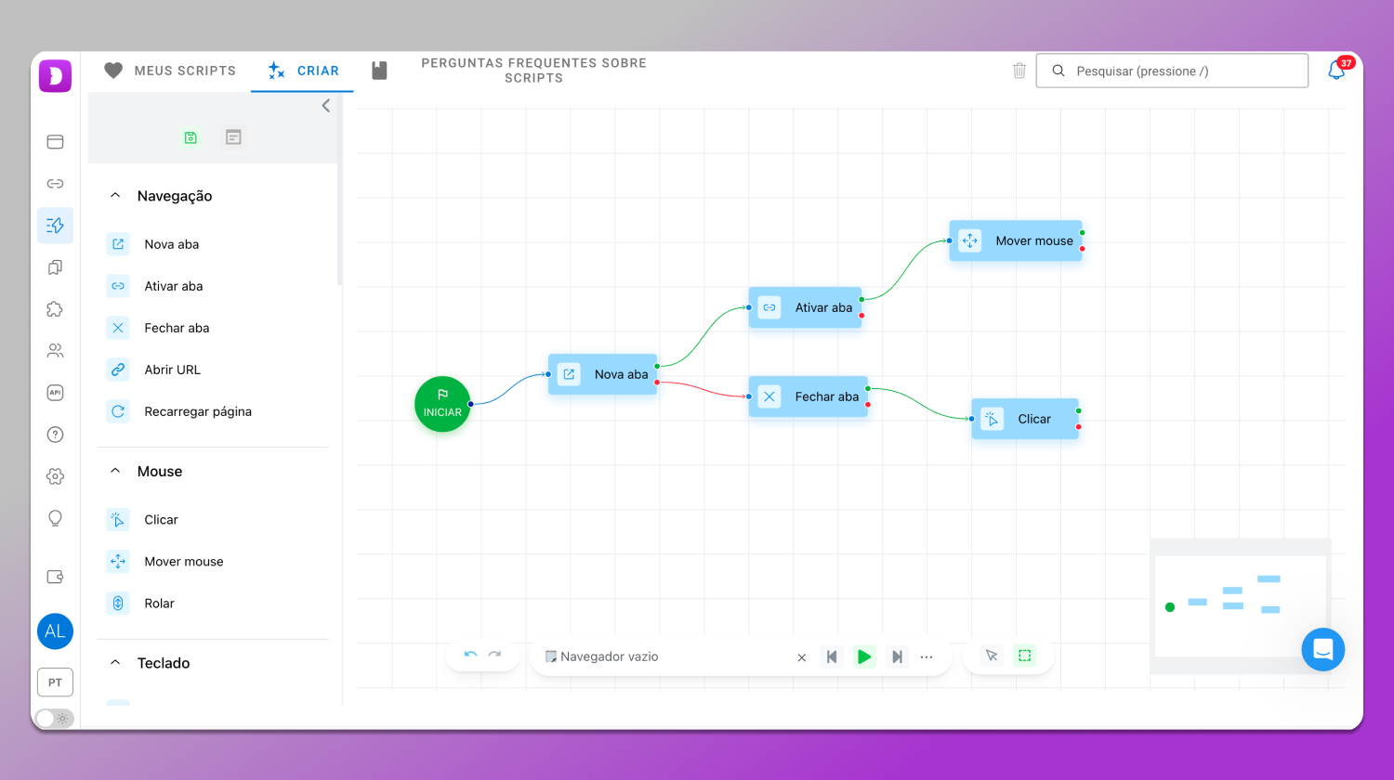Image resolution: width=1394 pixels, height=780 pixels.
Task: Switch to the Meus Scripts tab
Action: point(170,71)
